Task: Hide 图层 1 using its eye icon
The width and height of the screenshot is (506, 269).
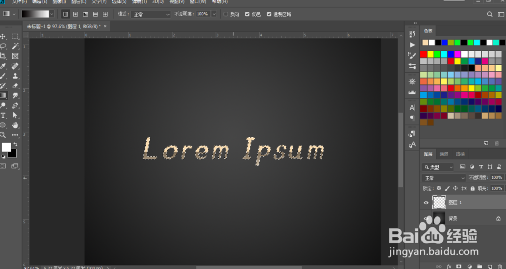Action: [426, 203]
